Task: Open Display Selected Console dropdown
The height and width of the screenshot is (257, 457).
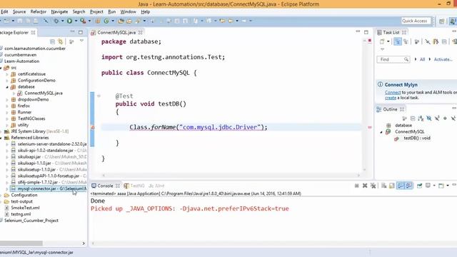Action: [434, 186]
